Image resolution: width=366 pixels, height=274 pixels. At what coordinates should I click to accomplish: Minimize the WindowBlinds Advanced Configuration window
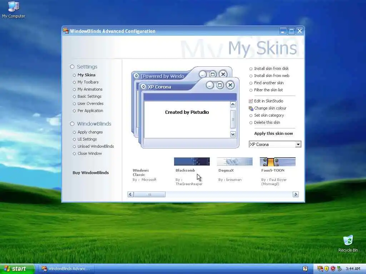coord(283,31)
